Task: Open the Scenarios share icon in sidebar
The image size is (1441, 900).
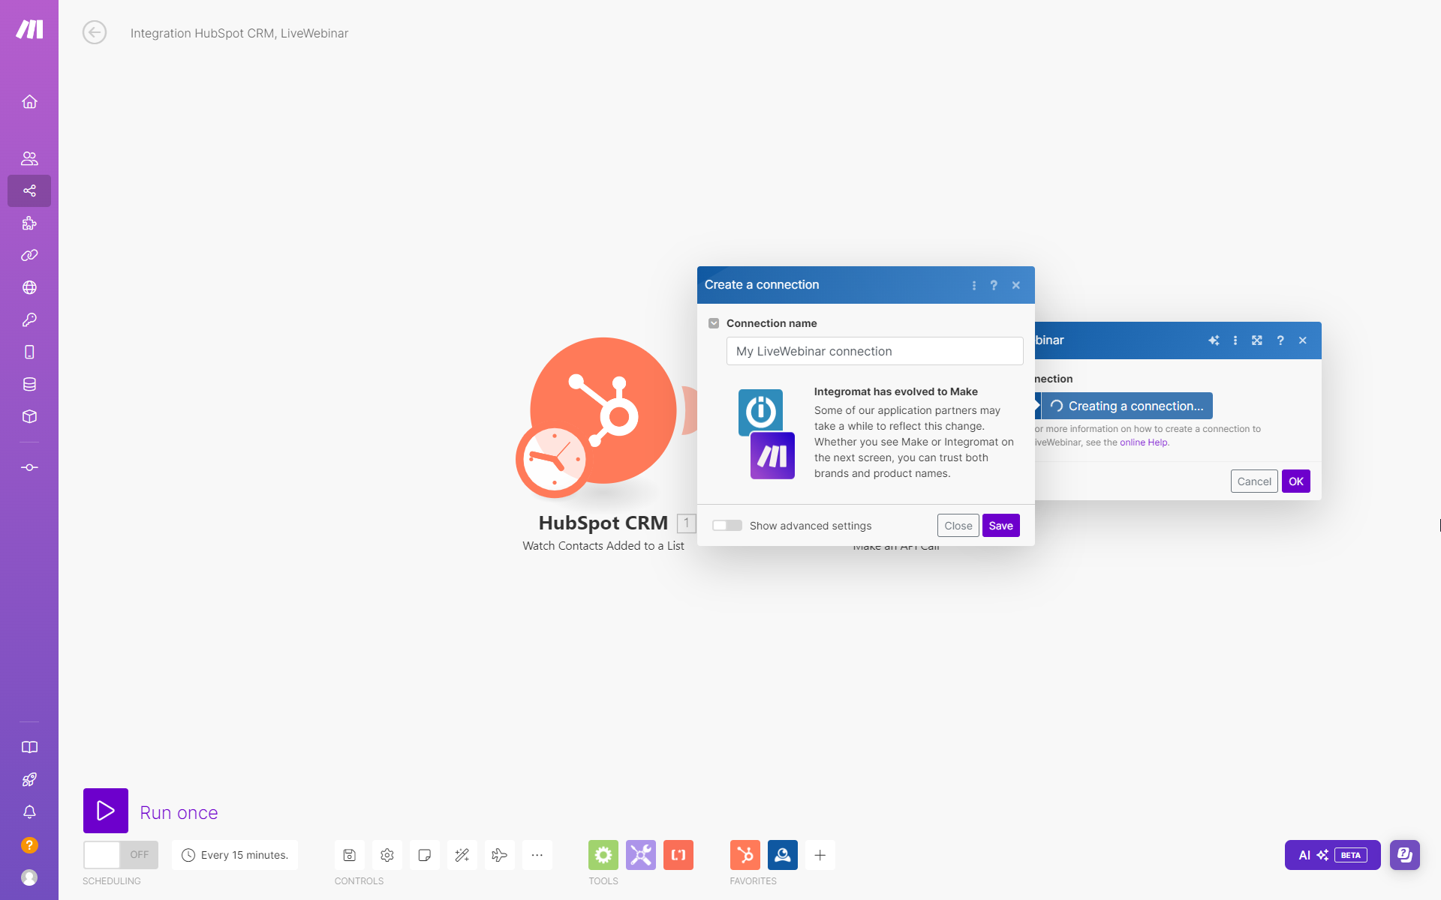Action: point(29,191)
